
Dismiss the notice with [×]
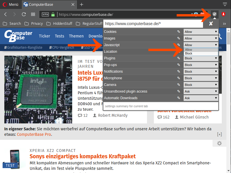[219, 134]
